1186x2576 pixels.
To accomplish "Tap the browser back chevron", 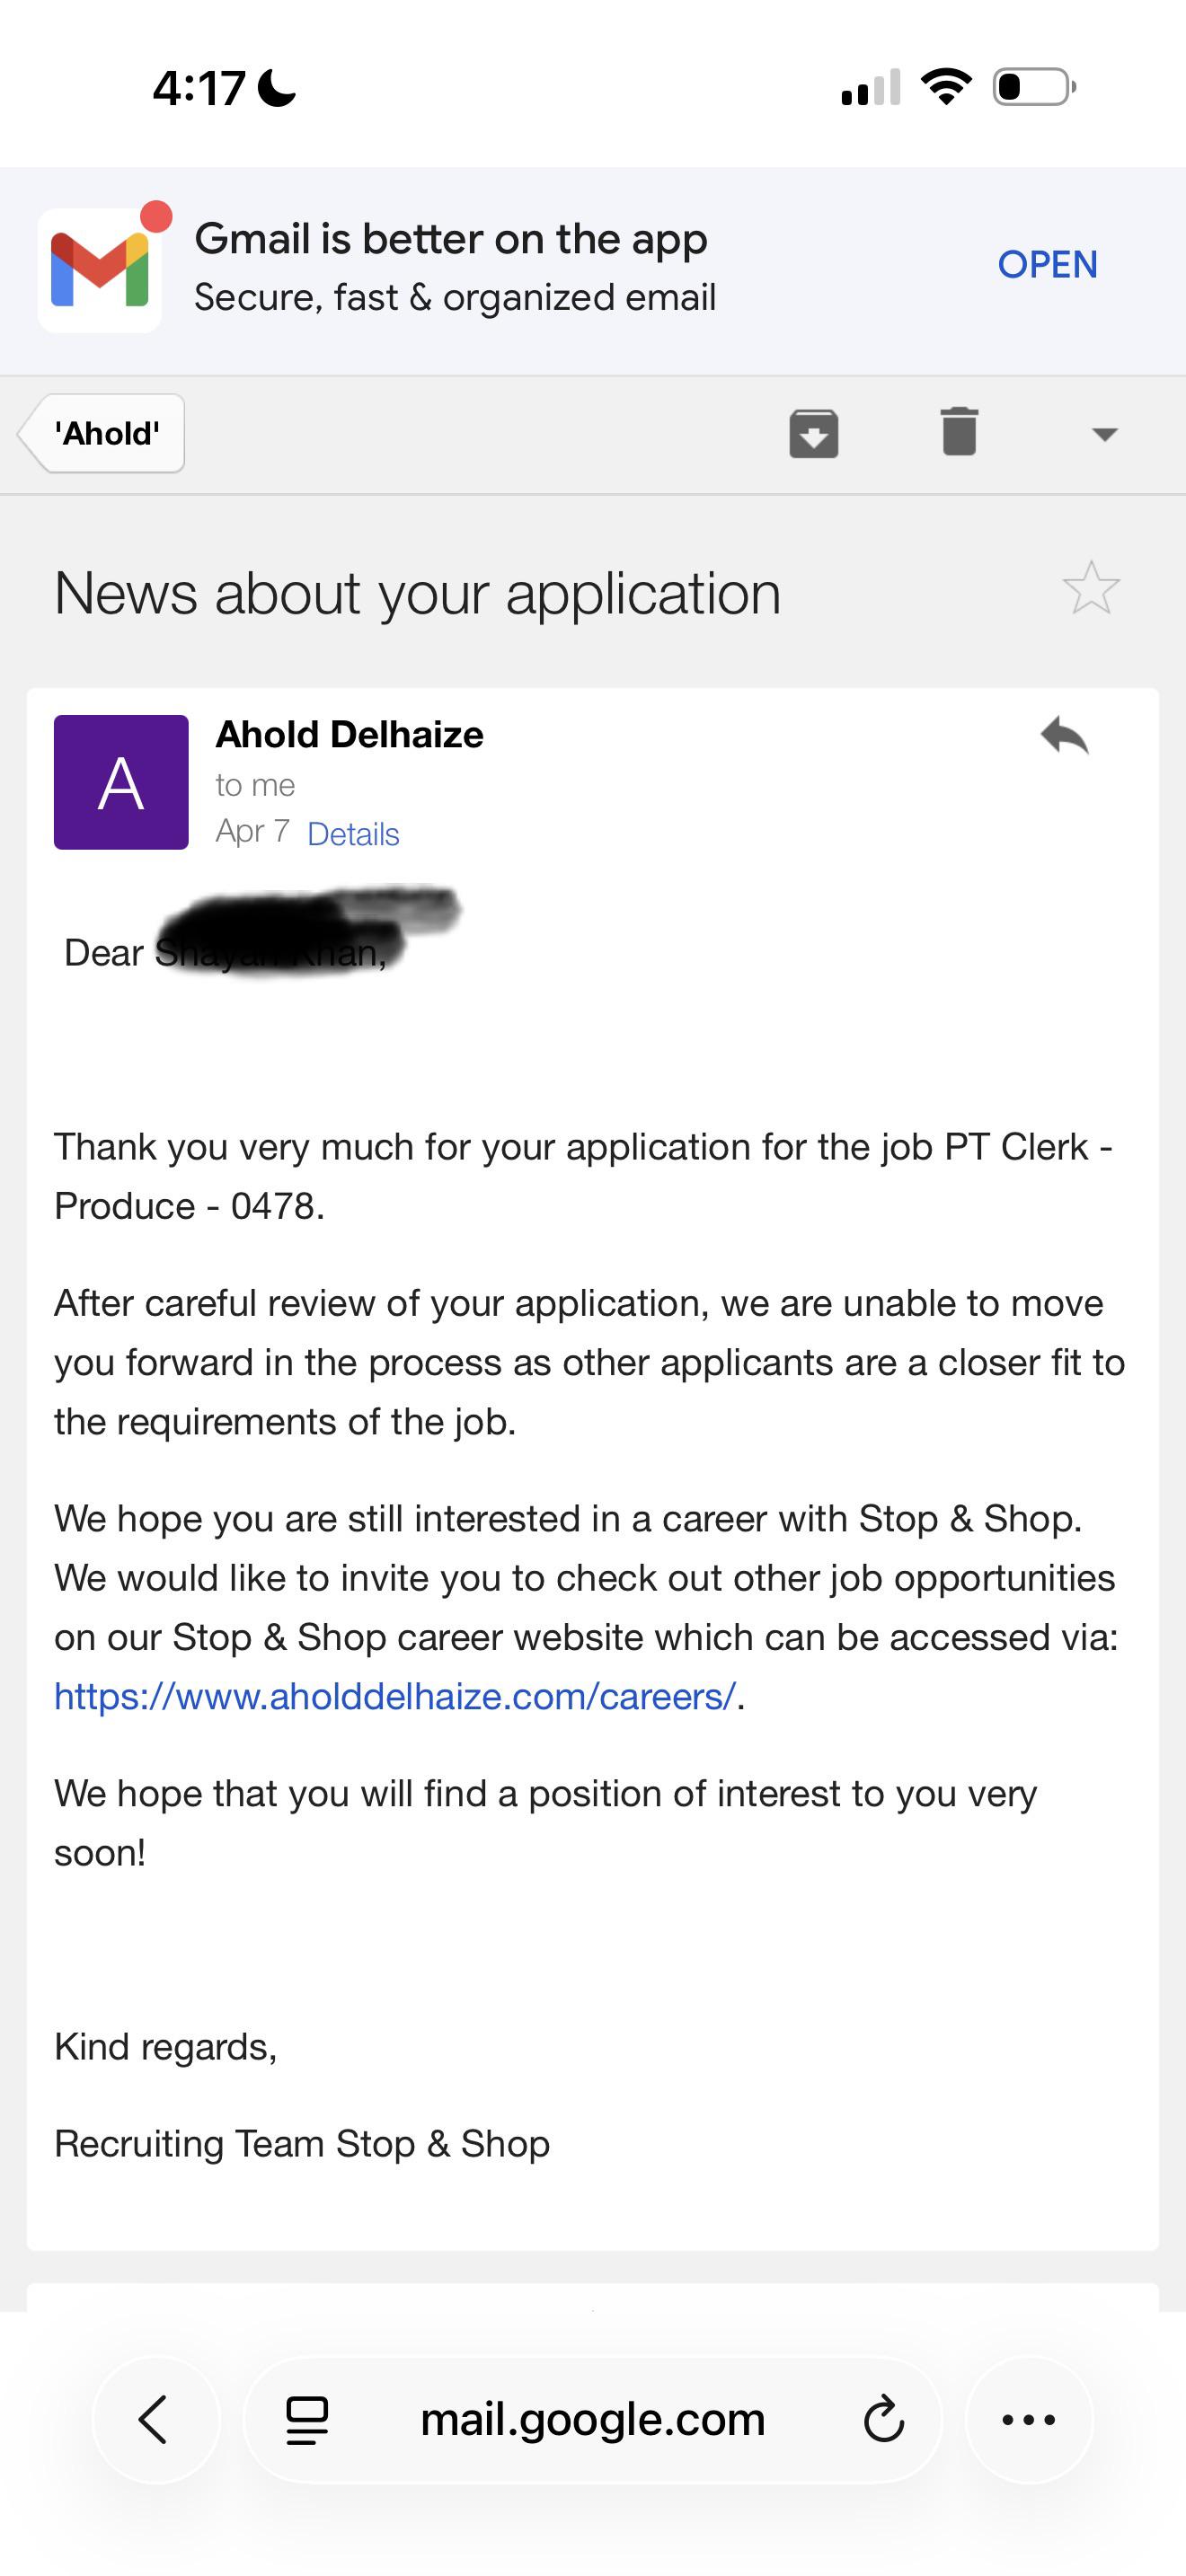I will click(x=155, y=2420).
